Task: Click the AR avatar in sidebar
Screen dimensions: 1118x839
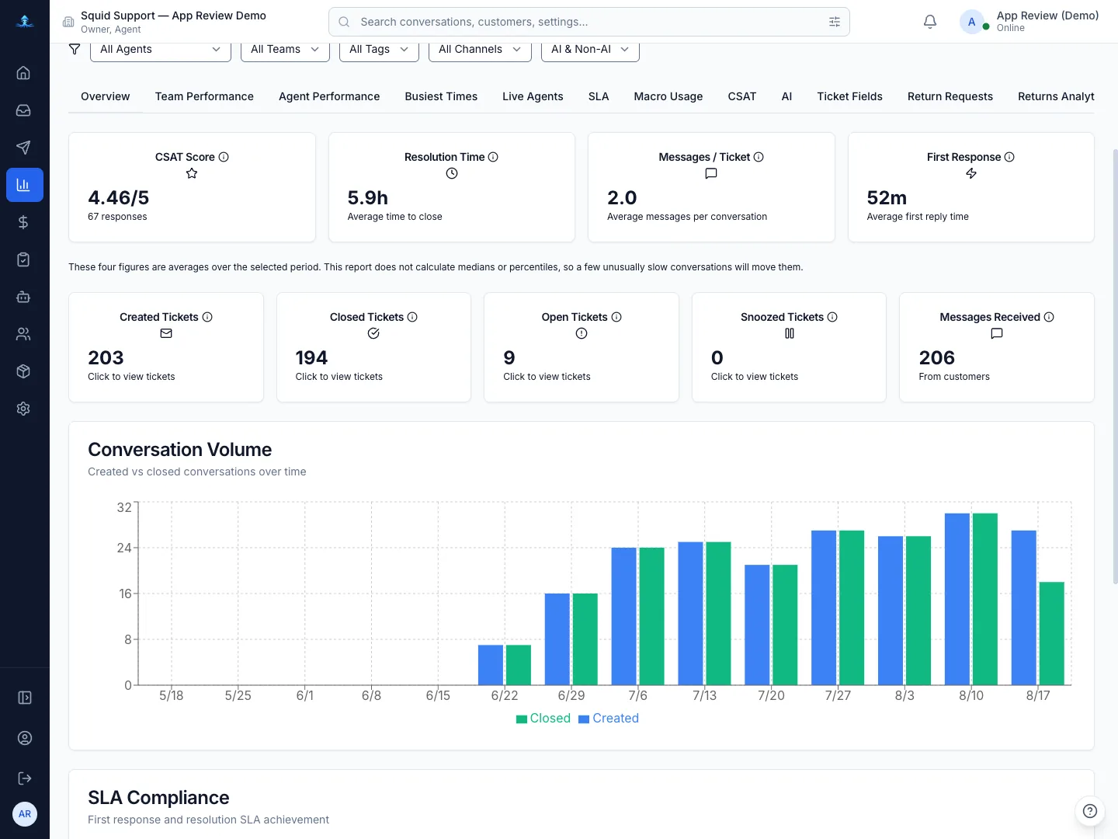Action: point(25,814)
